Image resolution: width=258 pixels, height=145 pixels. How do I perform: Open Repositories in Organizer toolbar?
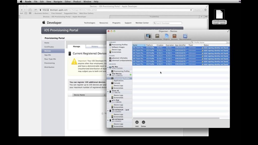[157, 37]
